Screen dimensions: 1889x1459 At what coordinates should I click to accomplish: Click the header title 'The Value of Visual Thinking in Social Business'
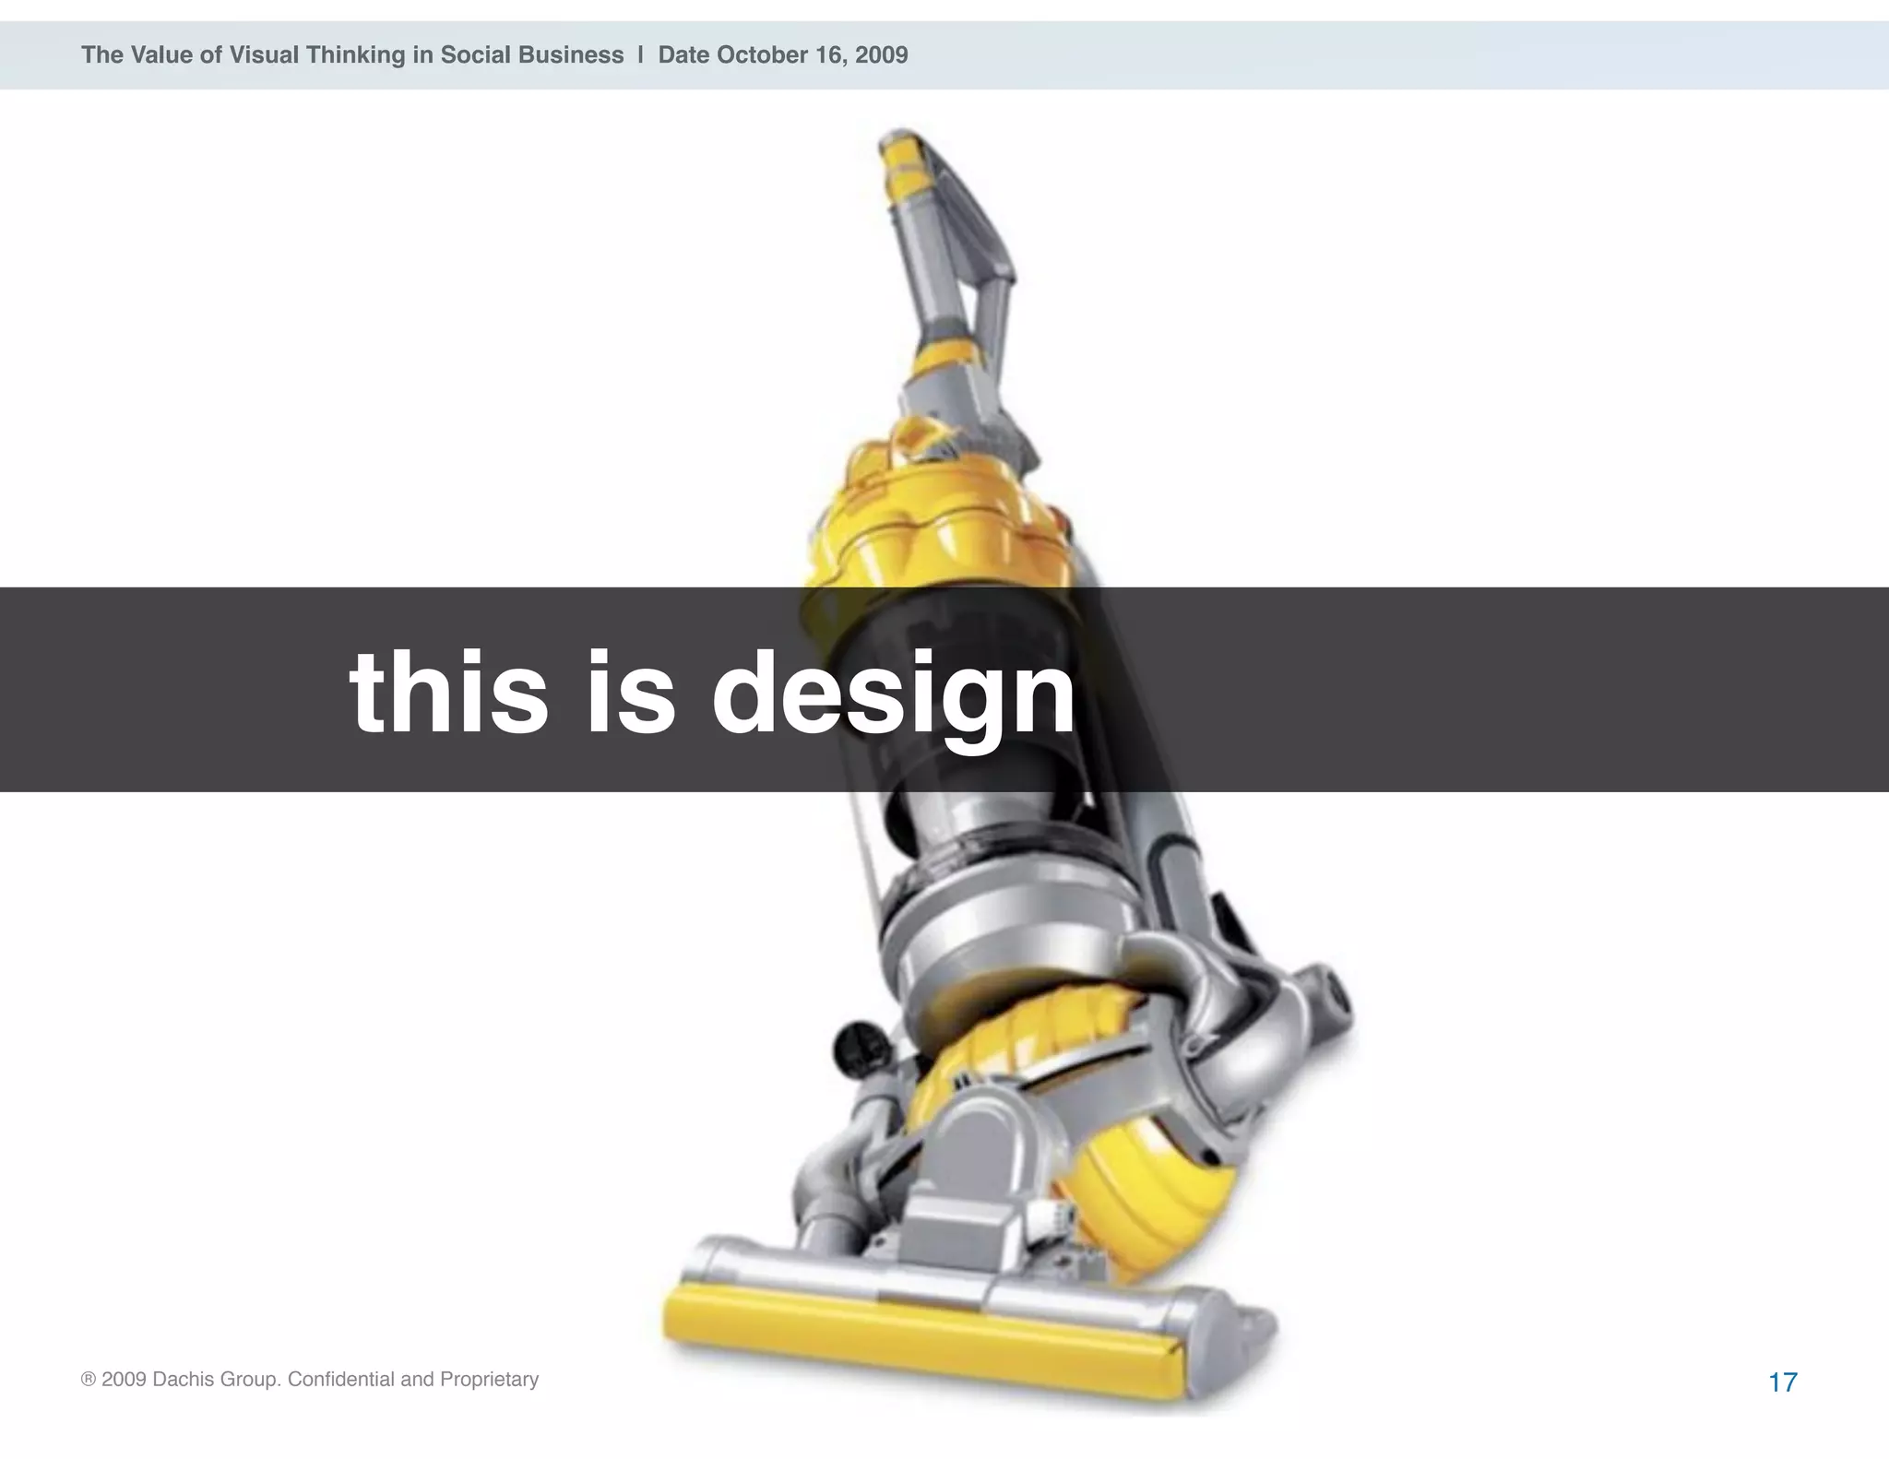coord(352,55)
